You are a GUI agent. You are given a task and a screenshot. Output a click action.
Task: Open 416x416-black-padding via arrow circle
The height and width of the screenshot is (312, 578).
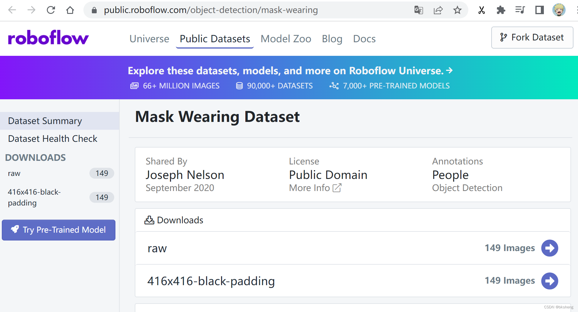tap(550, 281)
